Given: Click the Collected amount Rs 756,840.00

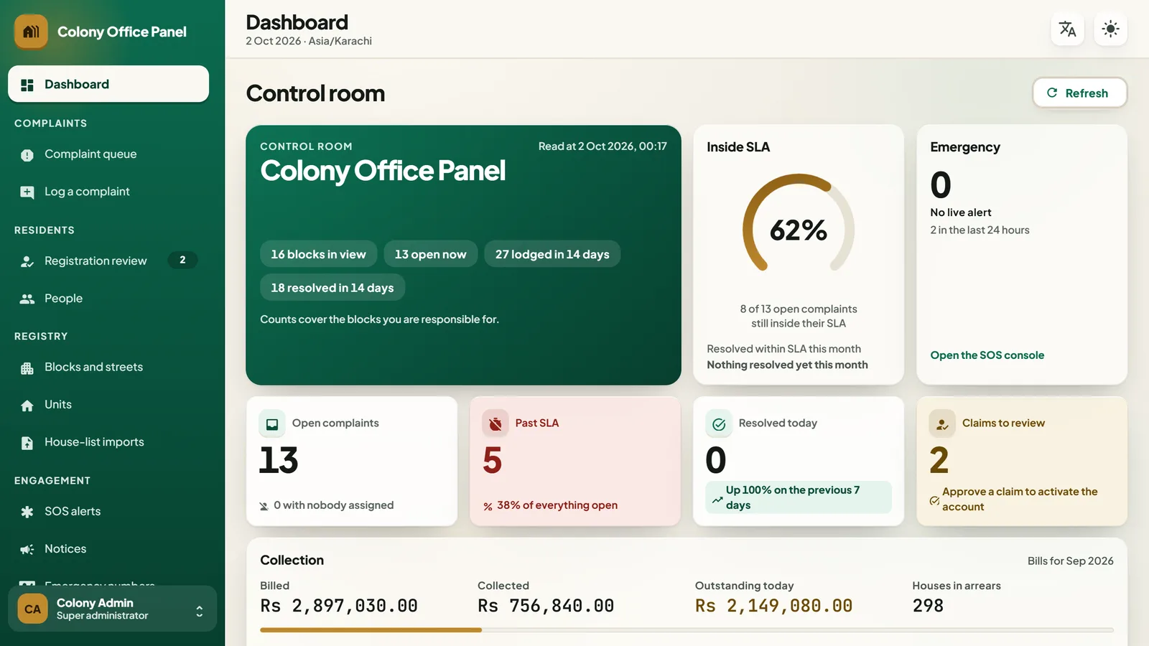Looking at the screenshot, I should coord(546,606).
